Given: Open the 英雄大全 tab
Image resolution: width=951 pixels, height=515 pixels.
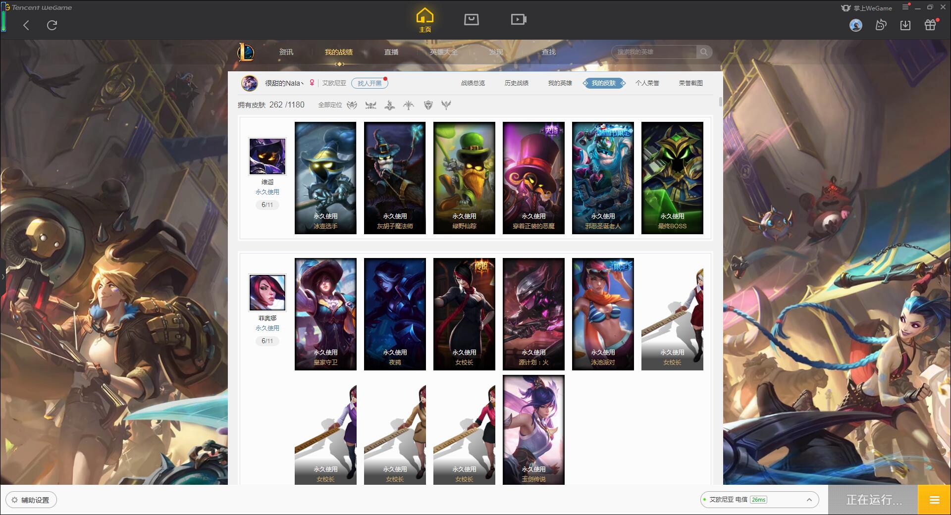Looking at the screenshot, I should [444, 52].
